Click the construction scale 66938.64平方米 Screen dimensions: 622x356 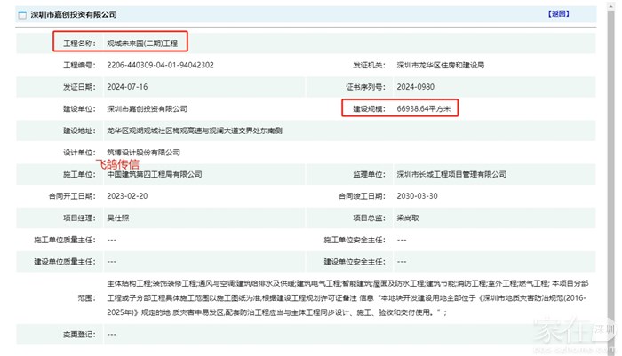pos(423,108)
